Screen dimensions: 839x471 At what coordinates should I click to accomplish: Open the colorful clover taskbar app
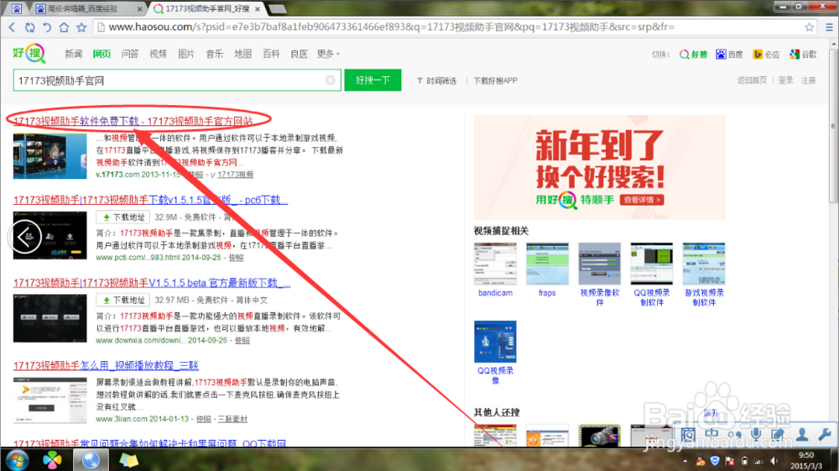(52, 460)
